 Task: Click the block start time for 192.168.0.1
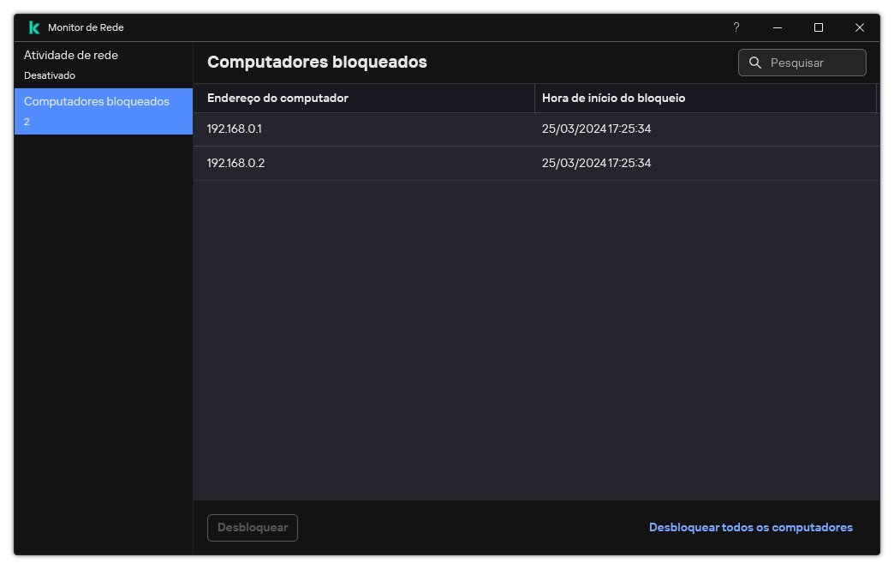click(x=596, y=129)
